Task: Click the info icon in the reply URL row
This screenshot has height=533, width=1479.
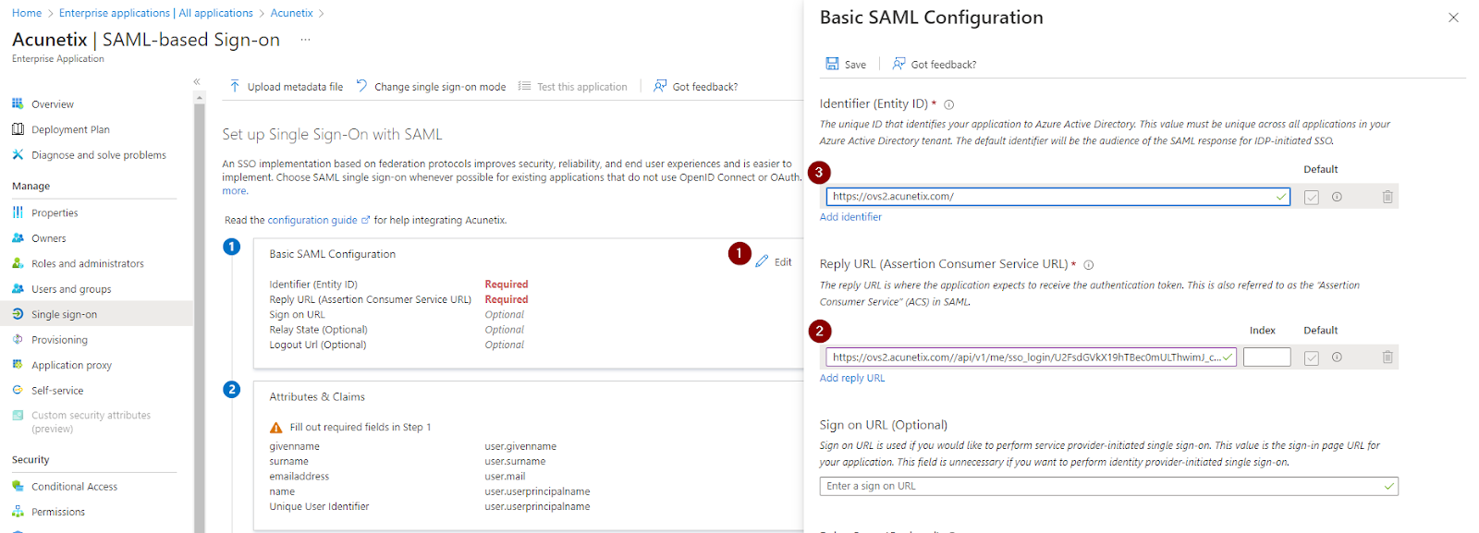Action: (1337, 357)
